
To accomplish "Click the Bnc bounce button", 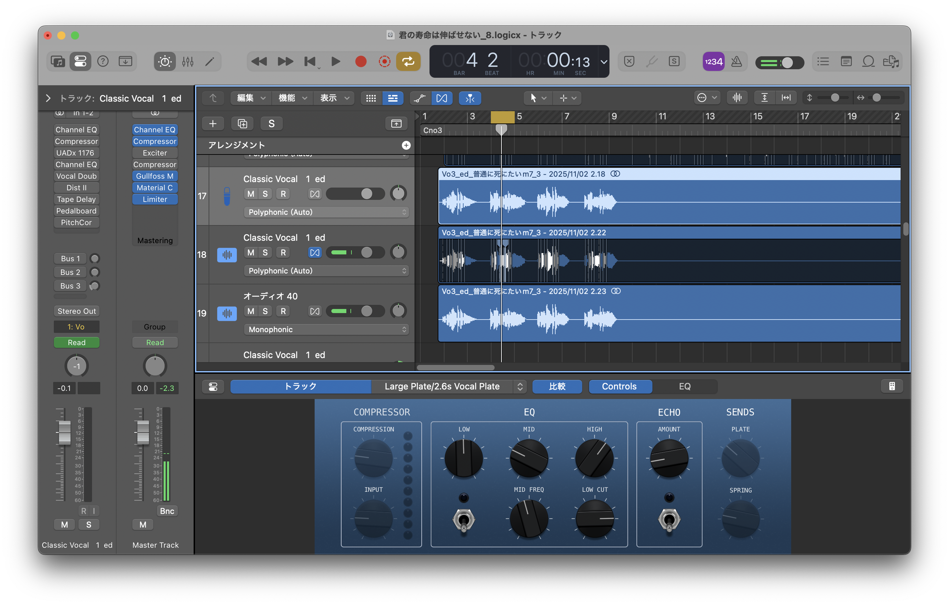I will (x=167, y=511).
